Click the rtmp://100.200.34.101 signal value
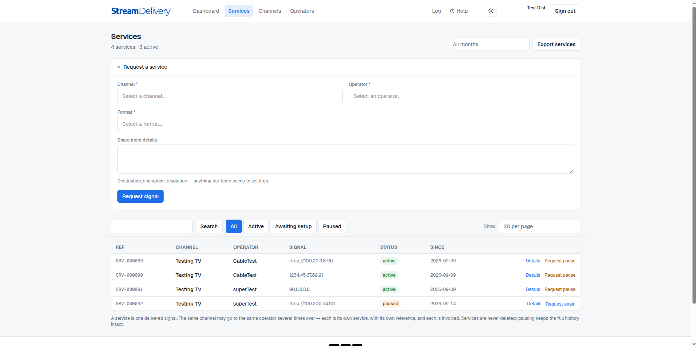Image resolution: width=697 pixels, height=348 pixels. (312, 304)
